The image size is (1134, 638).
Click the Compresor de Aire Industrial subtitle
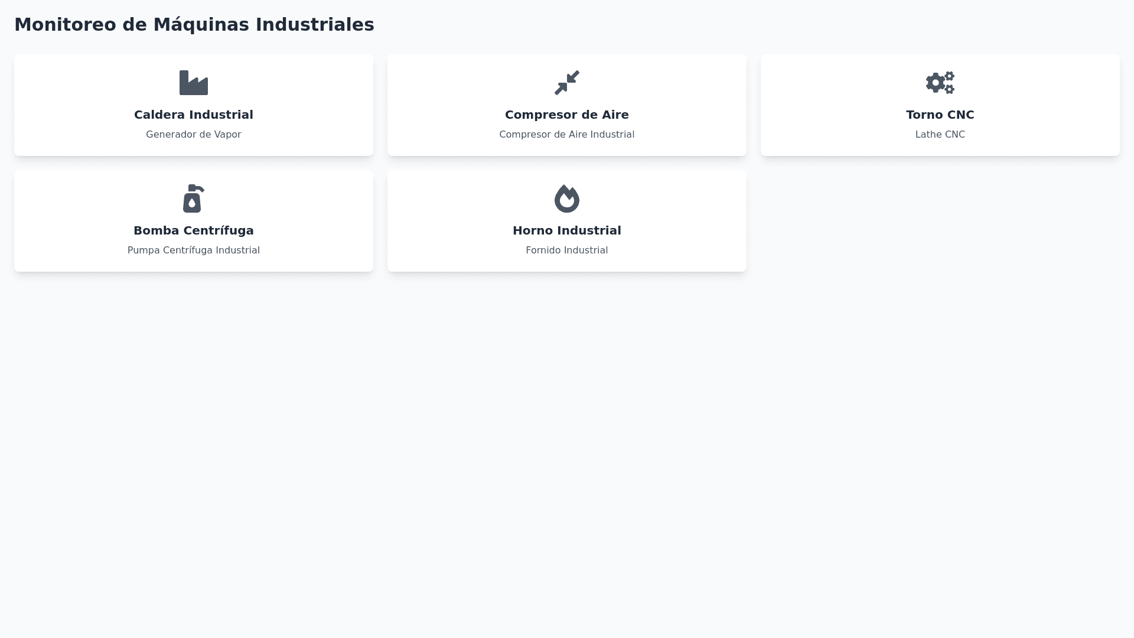coord(567,135)
